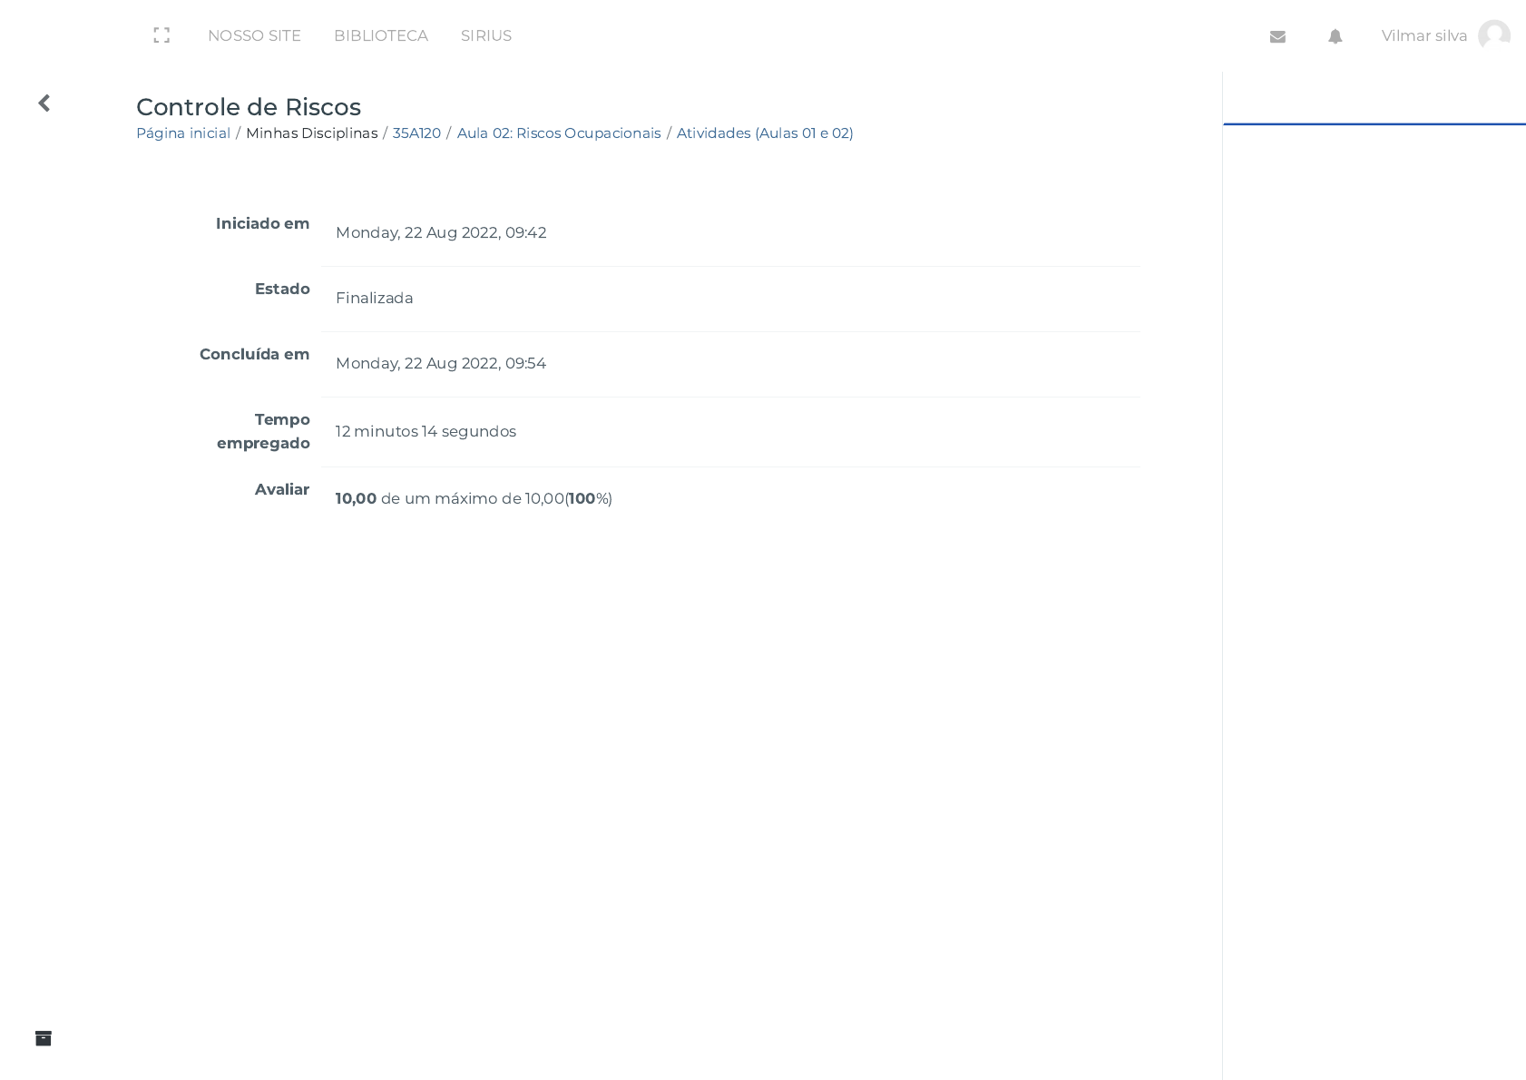Open messages envelope icon
Viewport: 1526px width, 1080px height.
click(x=1277, y=36)
